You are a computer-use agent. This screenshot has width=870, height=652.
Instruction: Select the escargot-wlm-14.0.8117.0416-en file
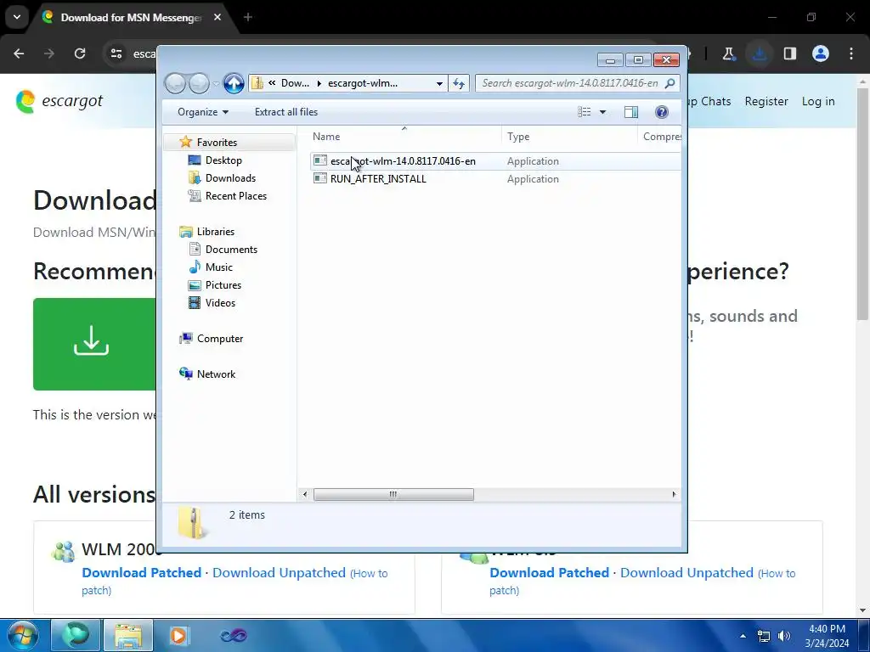pyautogui.click(x=403, y=161)
